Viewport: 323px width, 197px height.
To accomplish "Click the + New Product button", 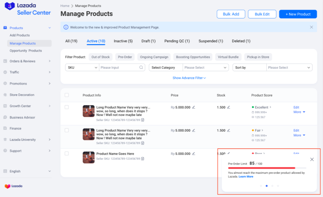I will coord(298,14).
